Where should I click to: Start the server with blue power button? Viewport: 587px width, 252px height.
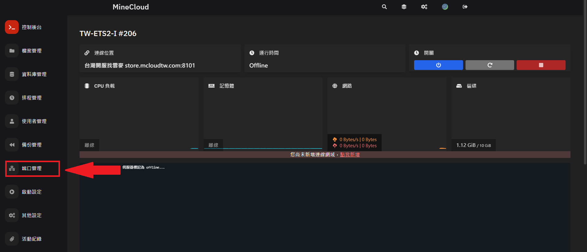tap(438, 65)
